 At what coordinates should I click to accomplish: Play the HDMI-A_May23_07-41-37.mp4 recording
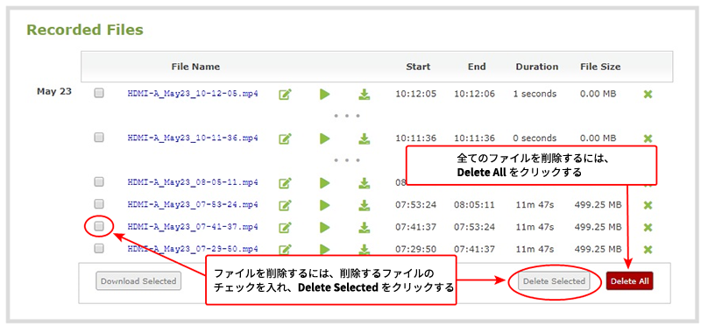coord(324,227)
